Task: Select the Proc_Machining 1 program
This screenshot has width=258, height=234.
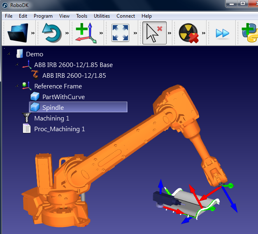Action: 60,129
